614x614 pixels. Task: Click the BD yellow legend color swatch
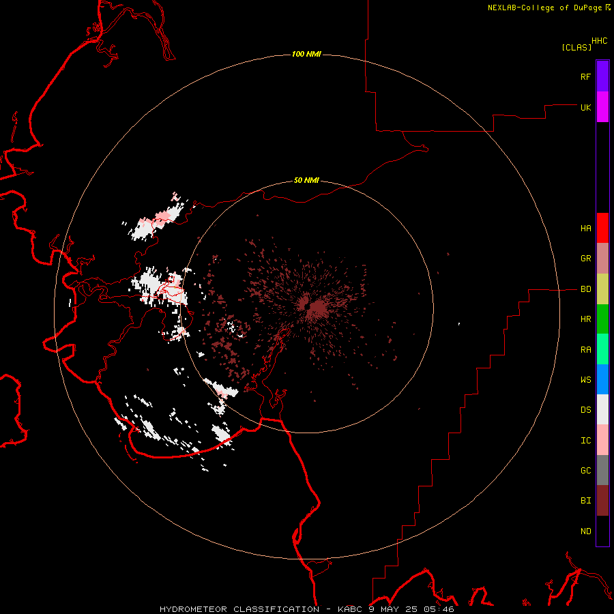[602, 289]
